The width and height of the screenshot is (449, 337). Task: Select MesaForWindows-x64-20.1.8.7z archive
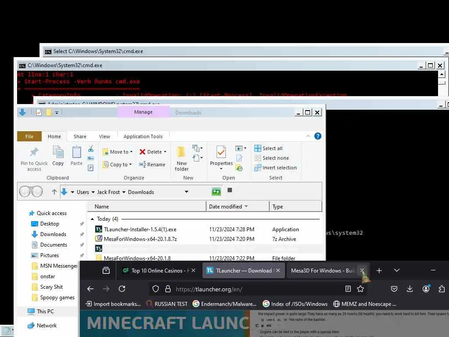coord(140,239)
